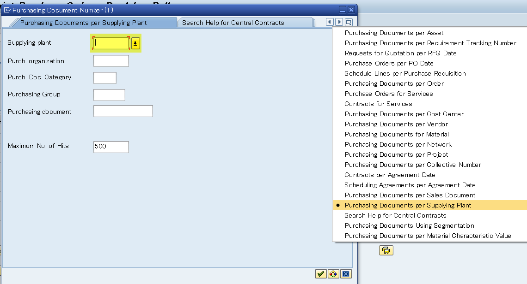Image resolution: width=527 pixels, height=284 pixels.
Task: Click the dialog title bar menu icon
Action: point(7,10)
